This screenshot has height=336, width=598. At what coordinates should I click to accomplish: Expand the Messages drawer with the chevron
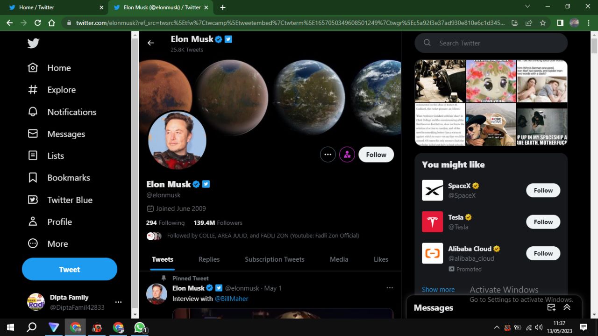tap(567, 307)
